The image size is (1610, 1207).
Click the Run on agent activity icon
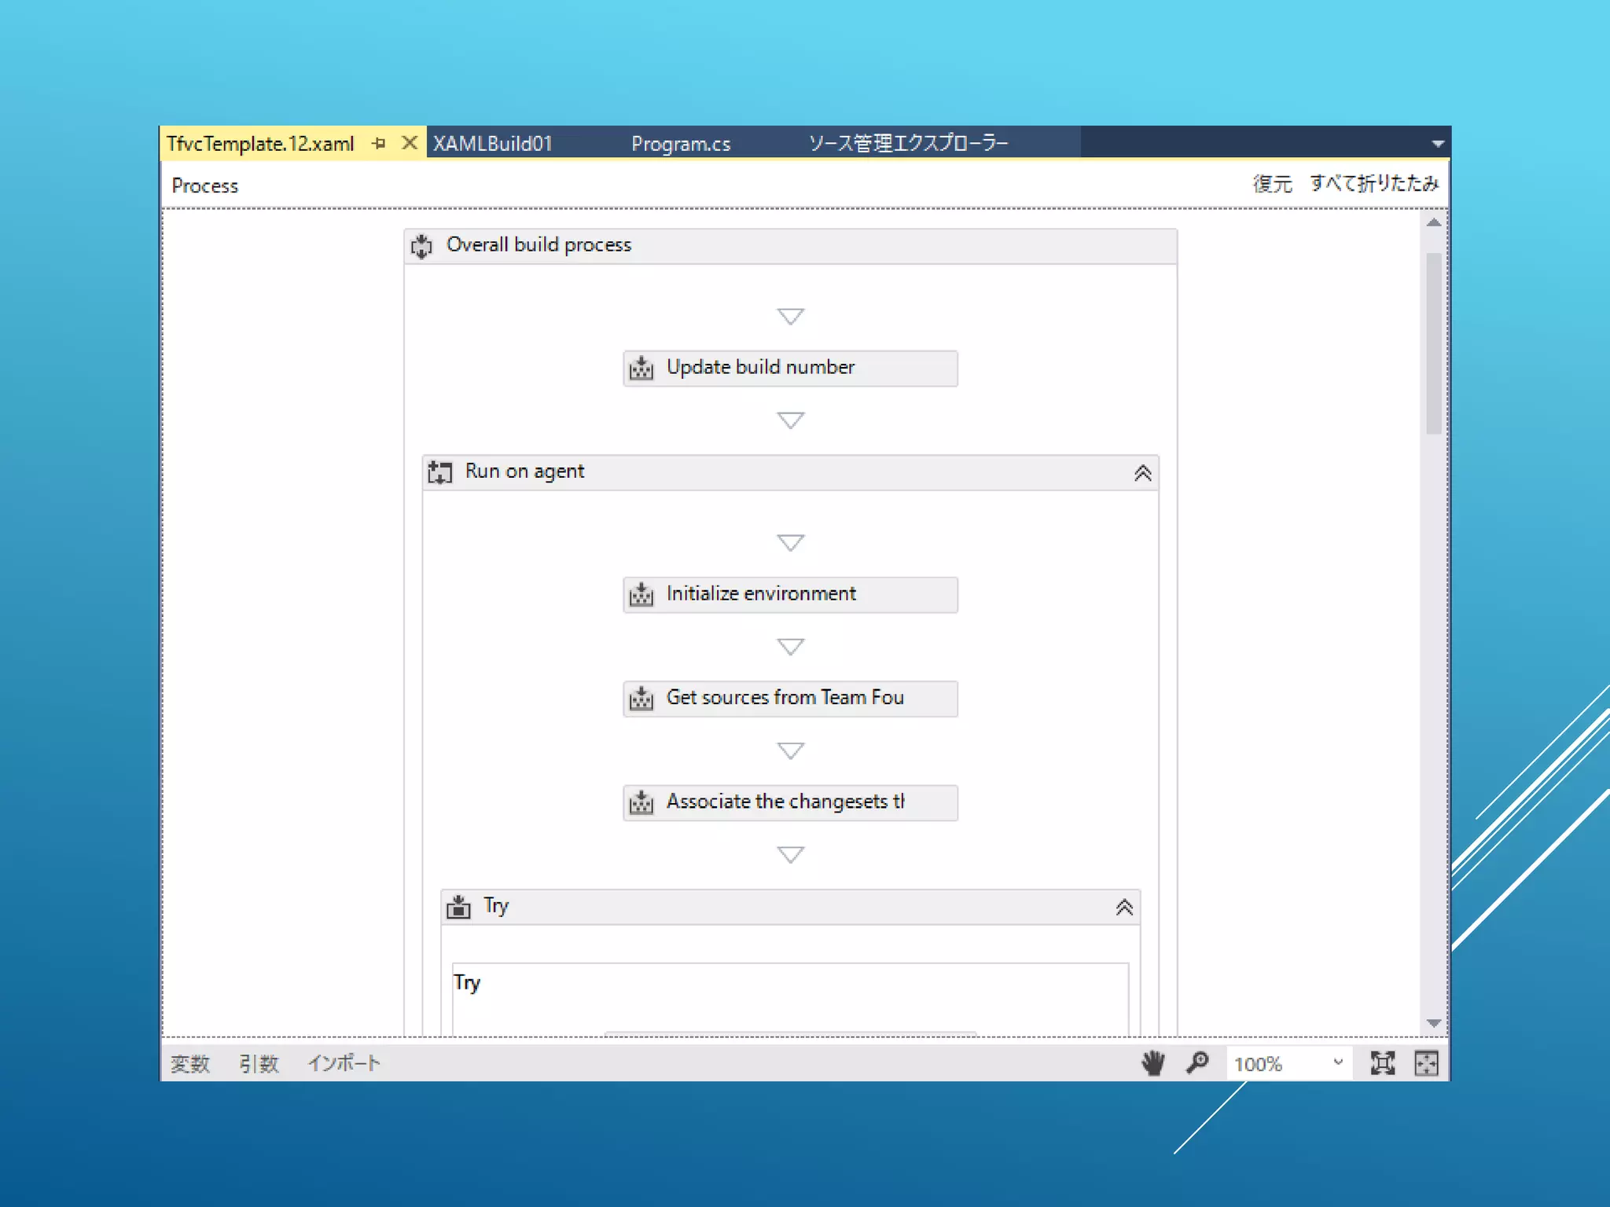click(440, 472)
